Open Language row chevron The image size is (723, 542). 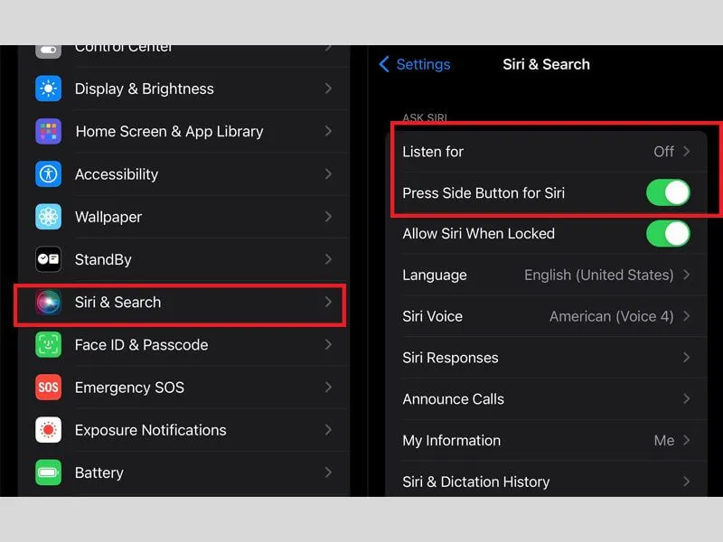pyautogui.click(x=687, y=275)
